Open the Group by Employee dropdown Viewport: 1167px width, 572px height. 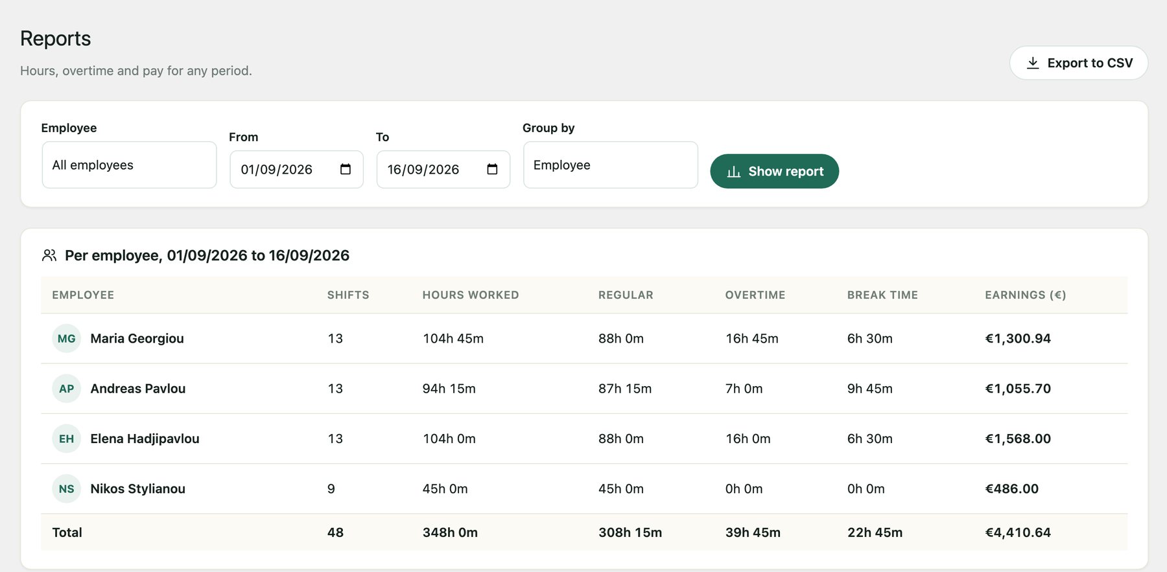(610, 165)
